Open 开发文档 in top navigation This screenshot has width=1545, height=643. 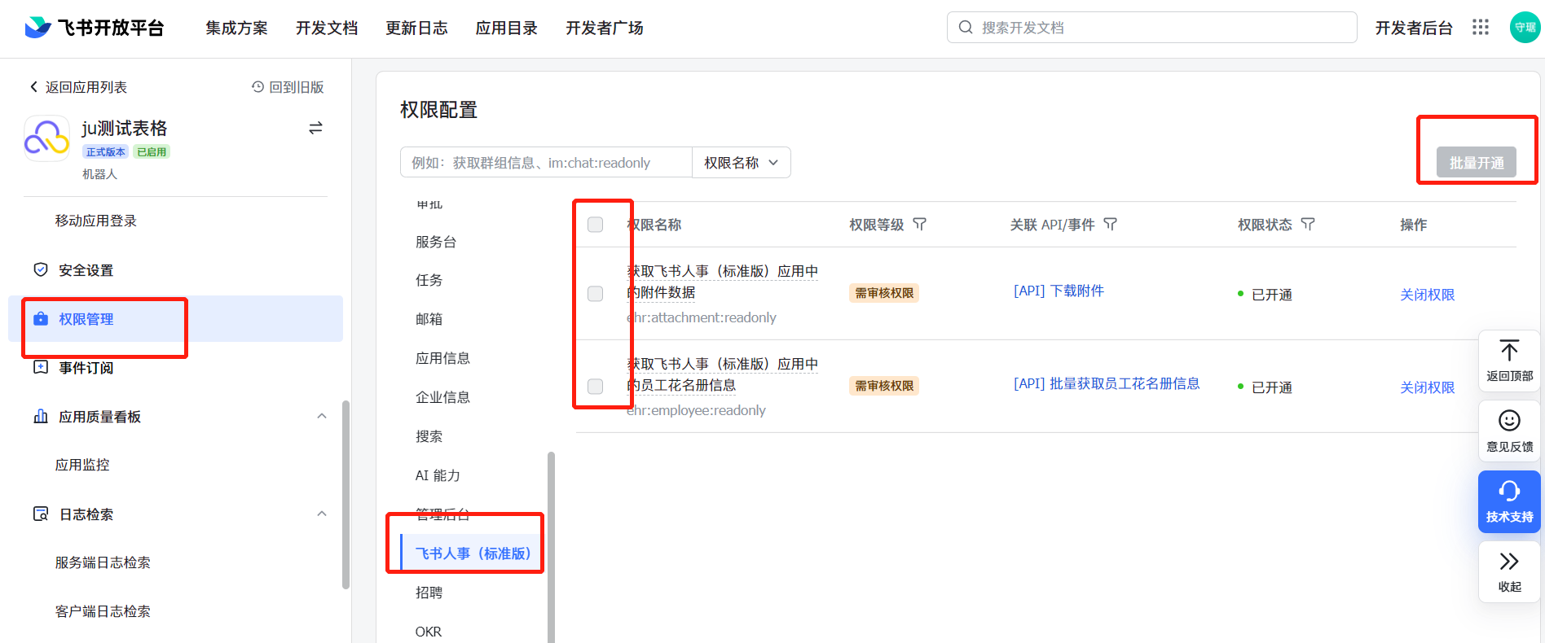point(327,28)
